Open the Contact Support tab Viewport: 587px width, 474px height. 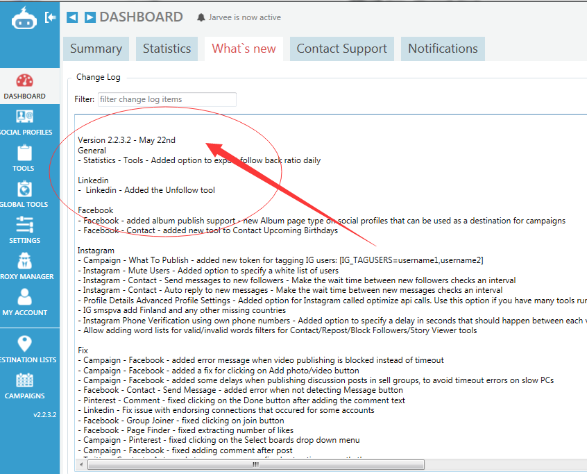tap(342, 49)
